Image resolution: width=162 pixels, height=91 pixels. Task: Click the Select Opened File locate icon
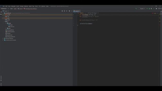tap(62, 11)
